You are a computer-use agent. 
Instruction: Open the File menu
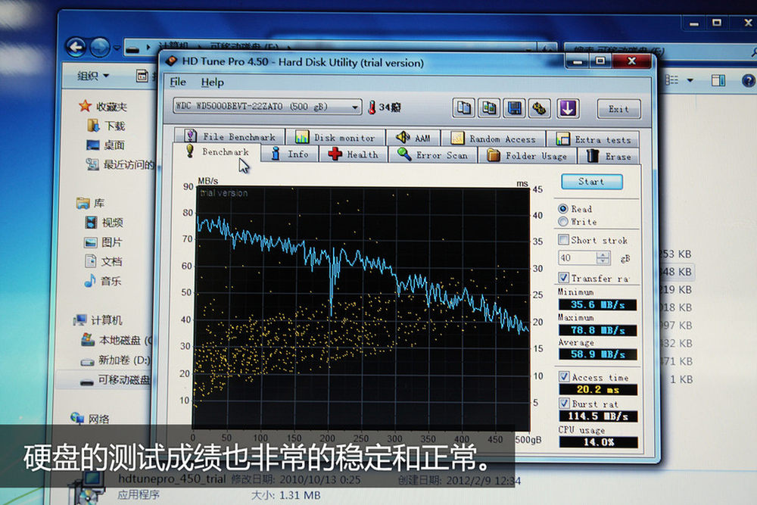click(178, 83)
